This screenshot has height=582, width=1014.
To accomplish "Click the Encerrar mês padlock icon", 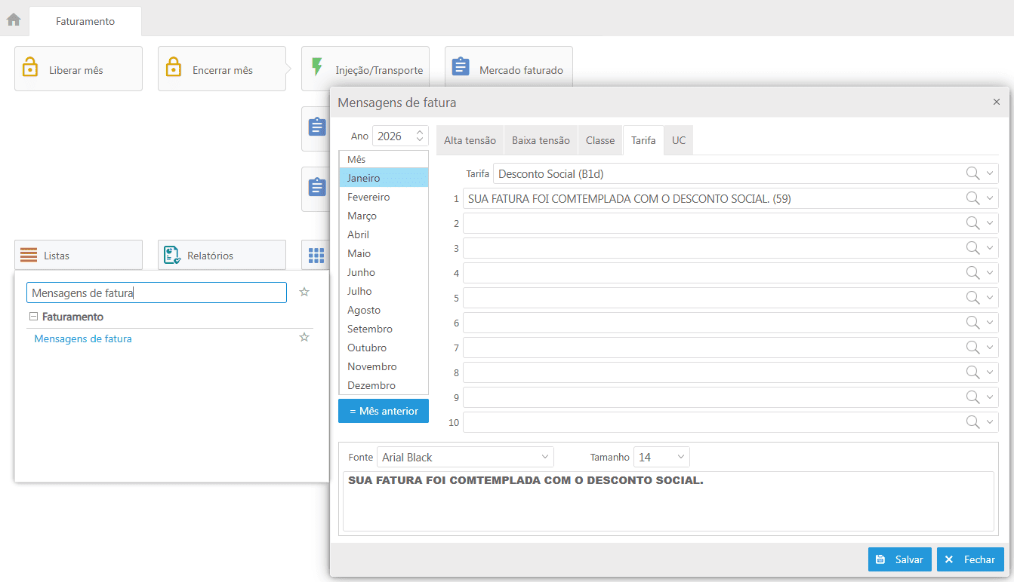I will (x=174, y=67).
